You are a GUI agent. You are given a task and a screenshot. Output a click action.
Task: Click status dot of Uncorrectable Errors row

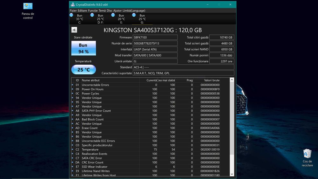[x=73, y=85]
